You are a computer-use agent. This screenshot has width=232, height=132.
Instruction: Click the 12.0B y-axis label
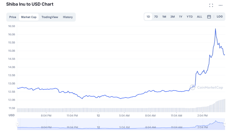coord(12,100)
